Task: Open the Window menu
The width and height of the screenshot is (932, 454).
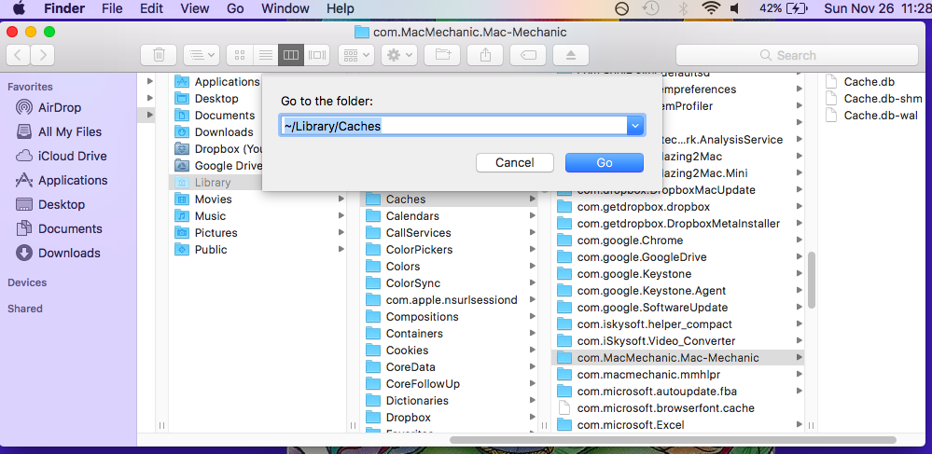Action: pyautogui.click(x=285, y=8)
